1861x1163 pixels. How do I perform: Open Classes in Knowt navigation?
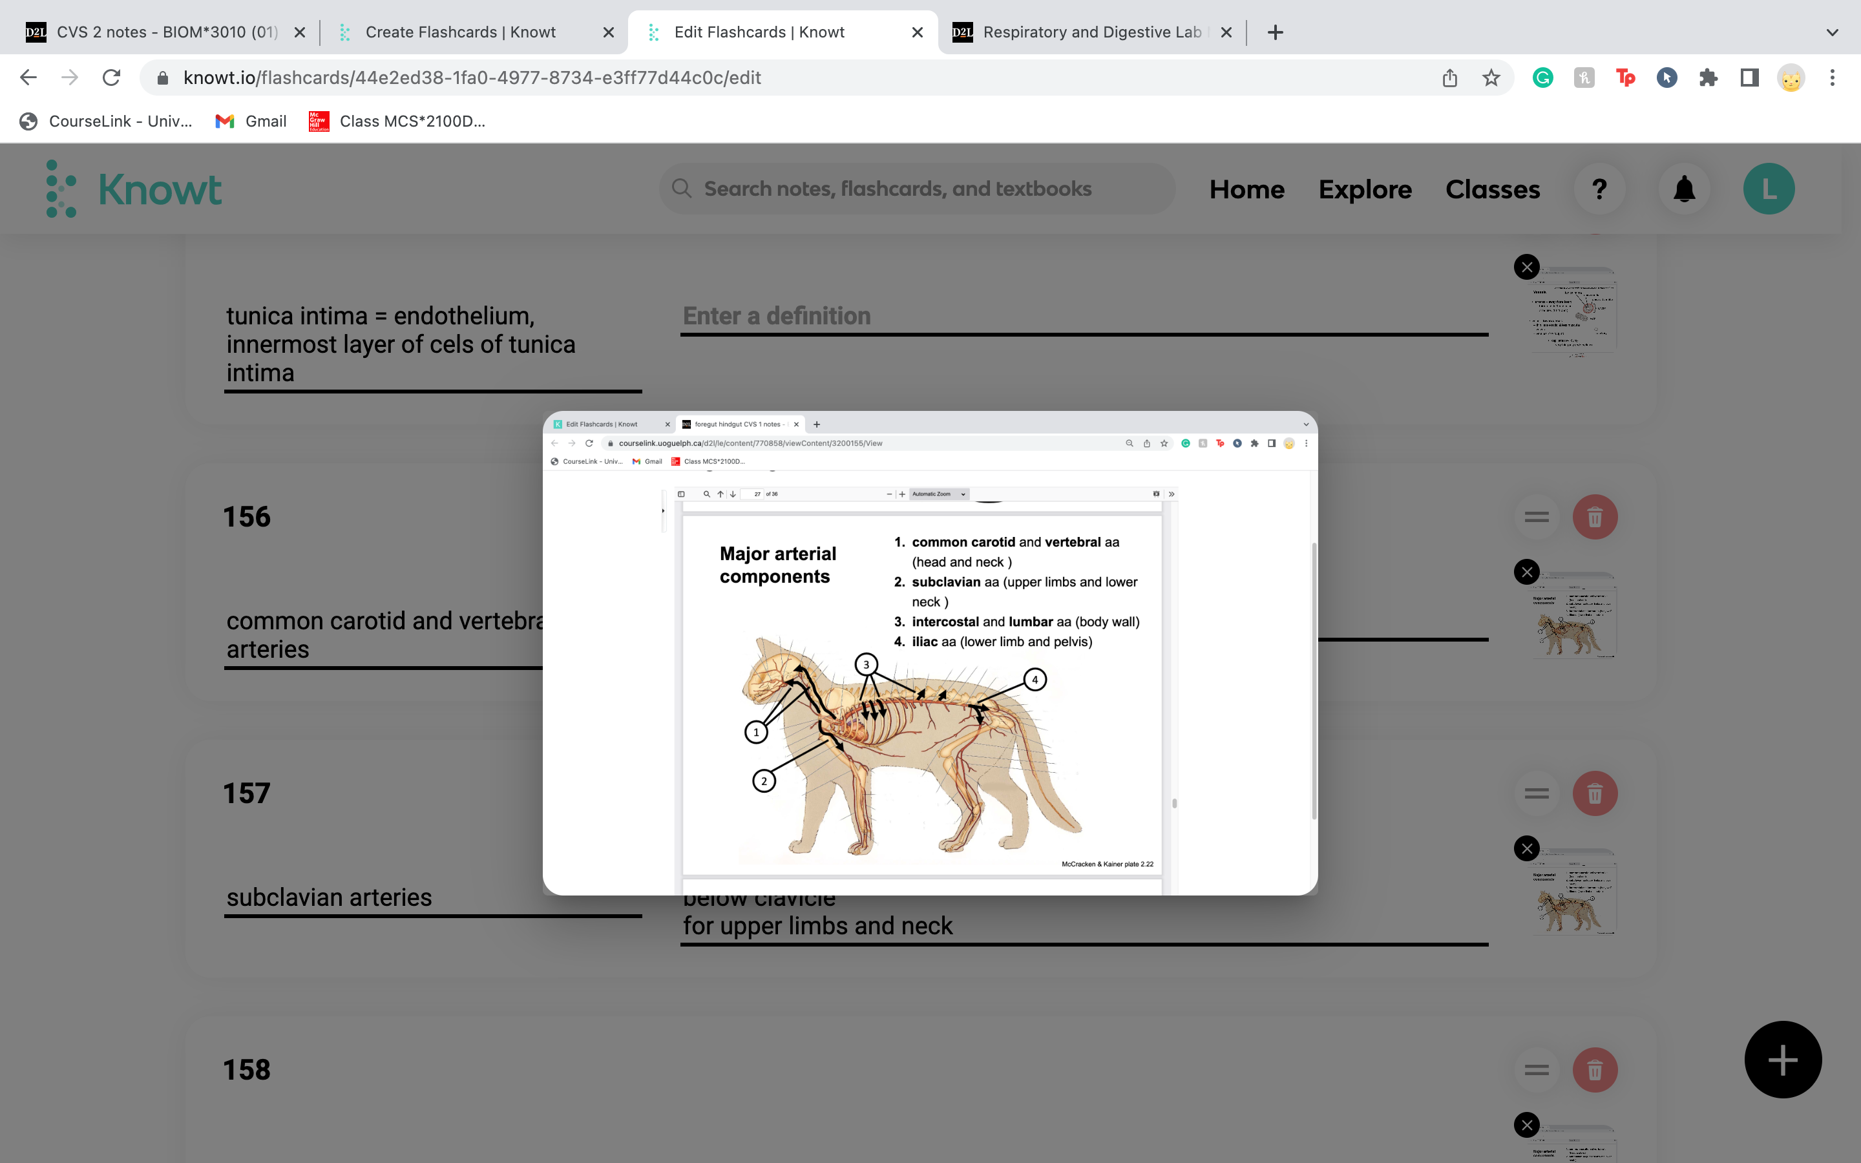tap(1493, 189)
